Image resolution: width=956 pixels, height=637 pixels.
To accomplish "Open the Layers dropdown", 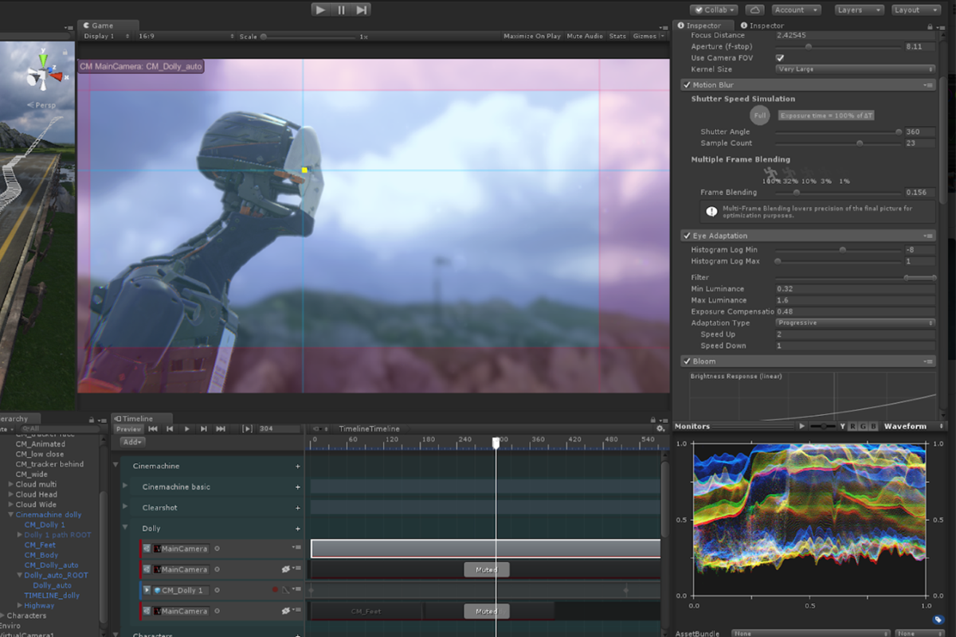I will 859,10.
